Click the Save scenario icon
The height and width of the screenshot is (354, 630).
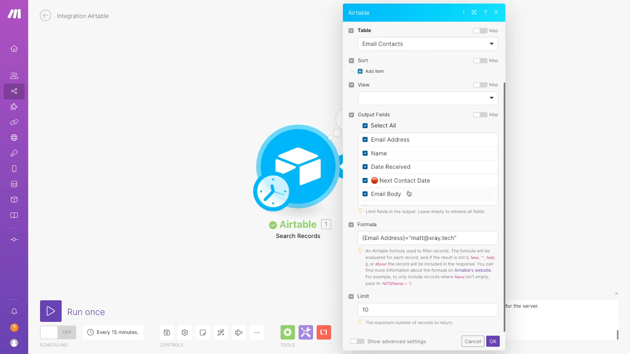click(x=167, y=333)
